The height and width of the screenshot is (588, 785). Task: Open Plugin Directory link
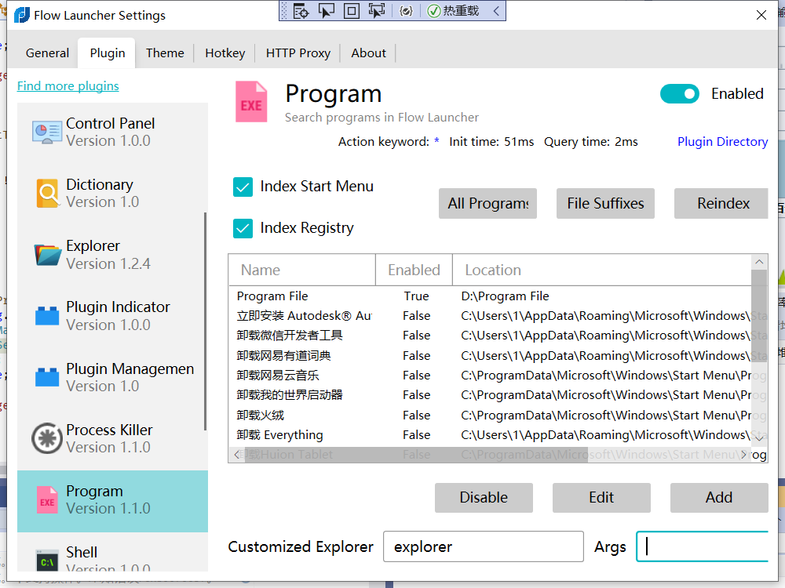point(722,142)
